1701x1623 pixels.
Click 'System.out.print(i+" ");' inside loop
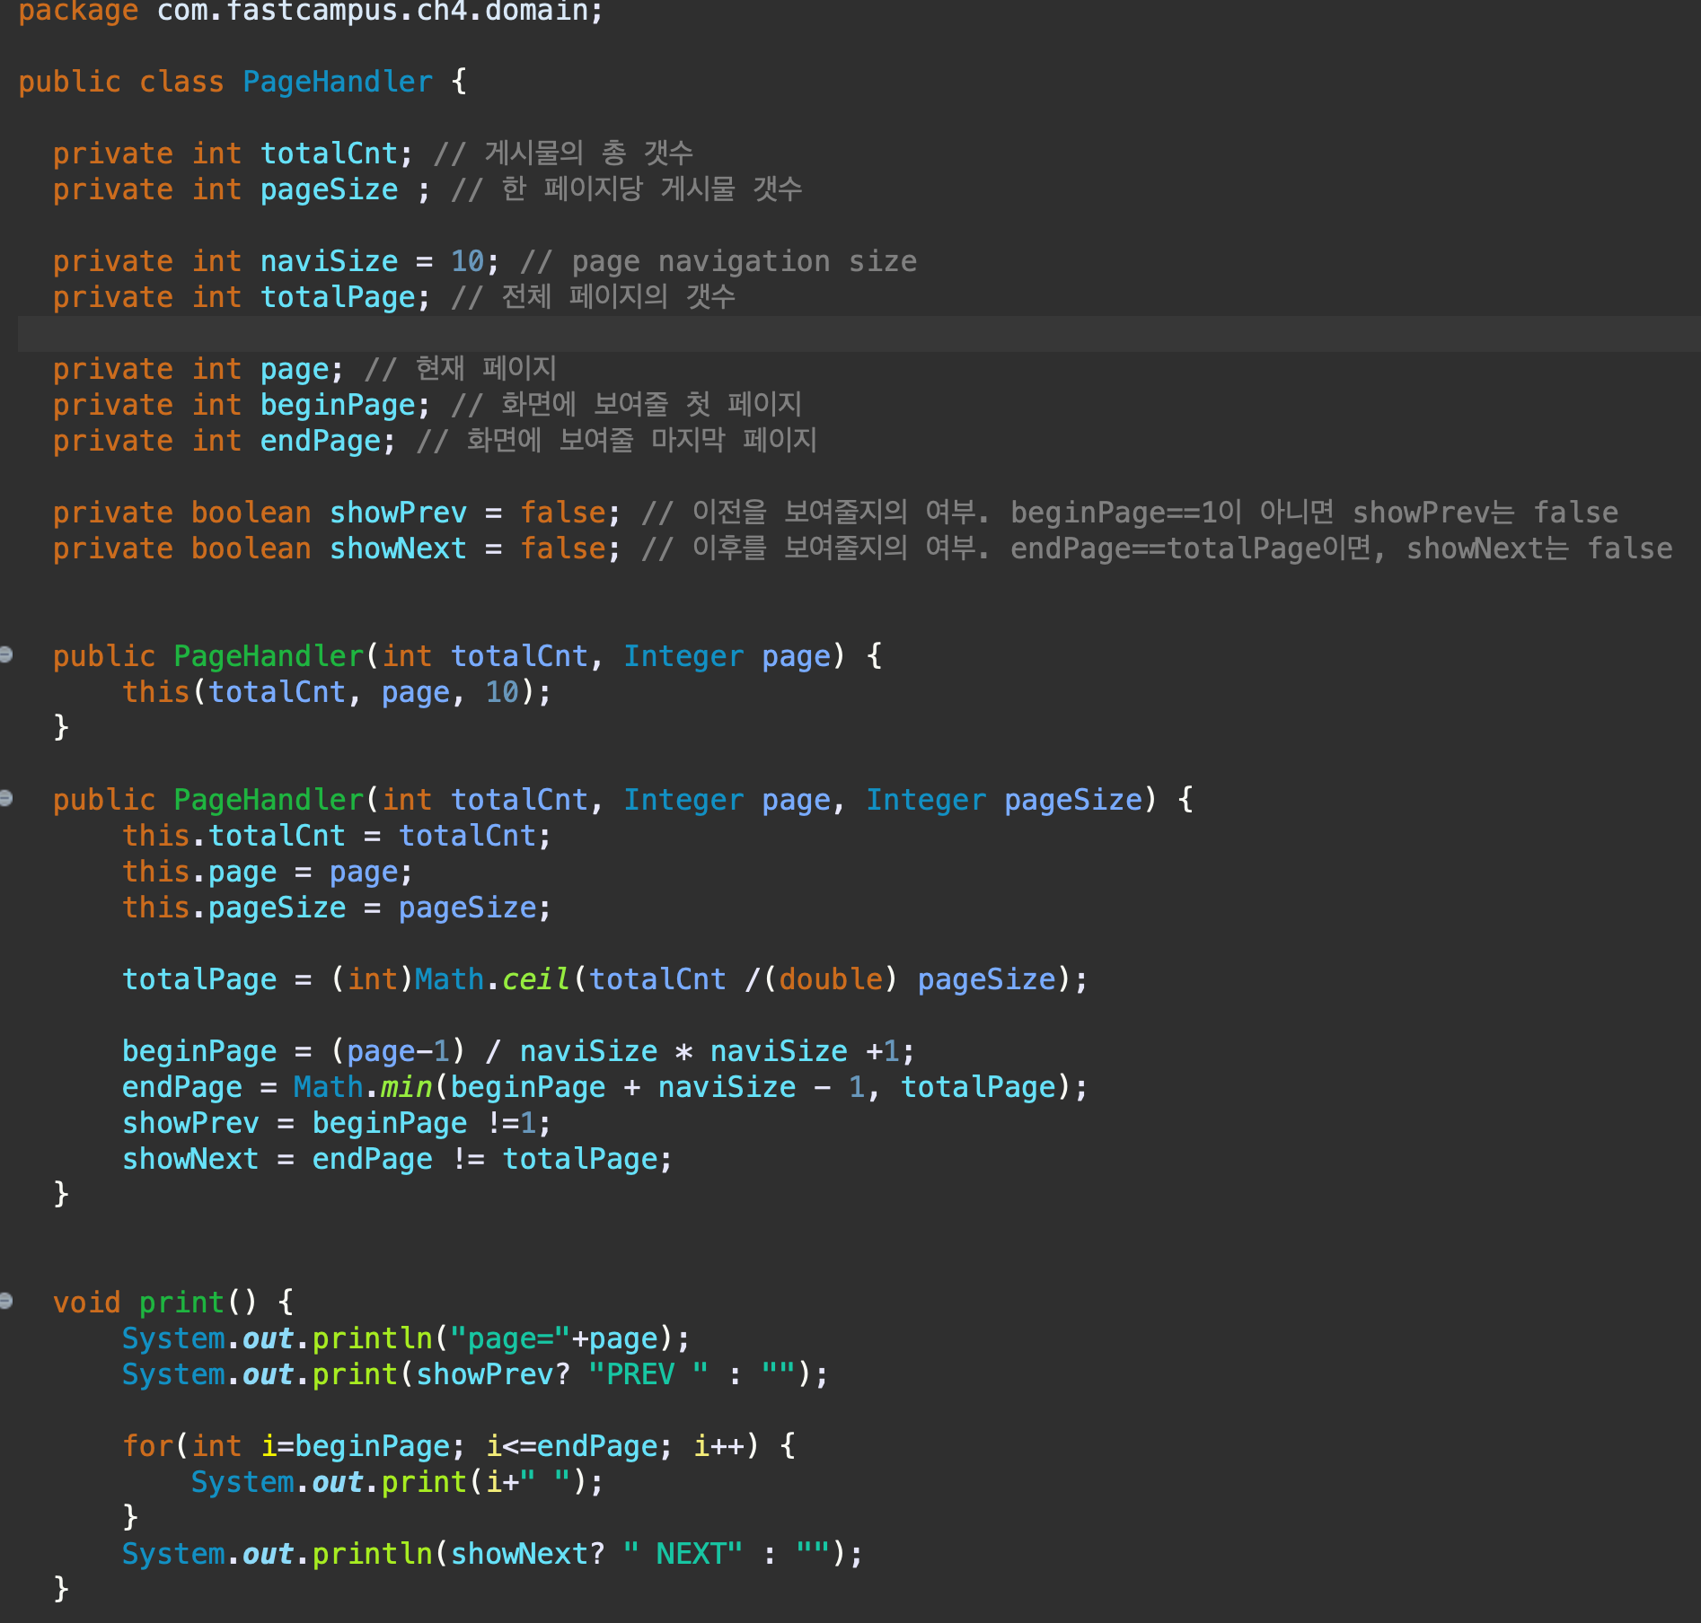click(x=397, y=1482)
